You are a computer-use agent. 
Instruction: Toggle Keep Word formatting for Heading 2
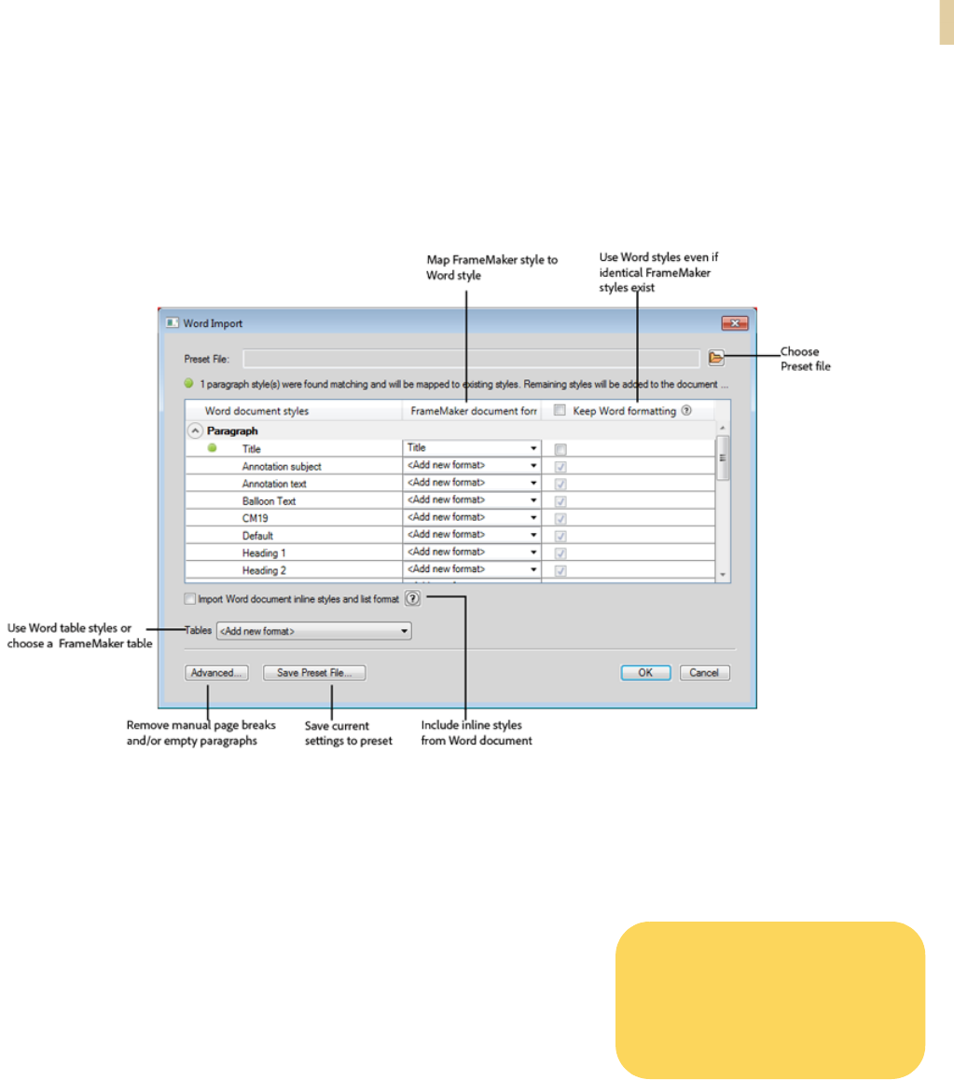560,570
